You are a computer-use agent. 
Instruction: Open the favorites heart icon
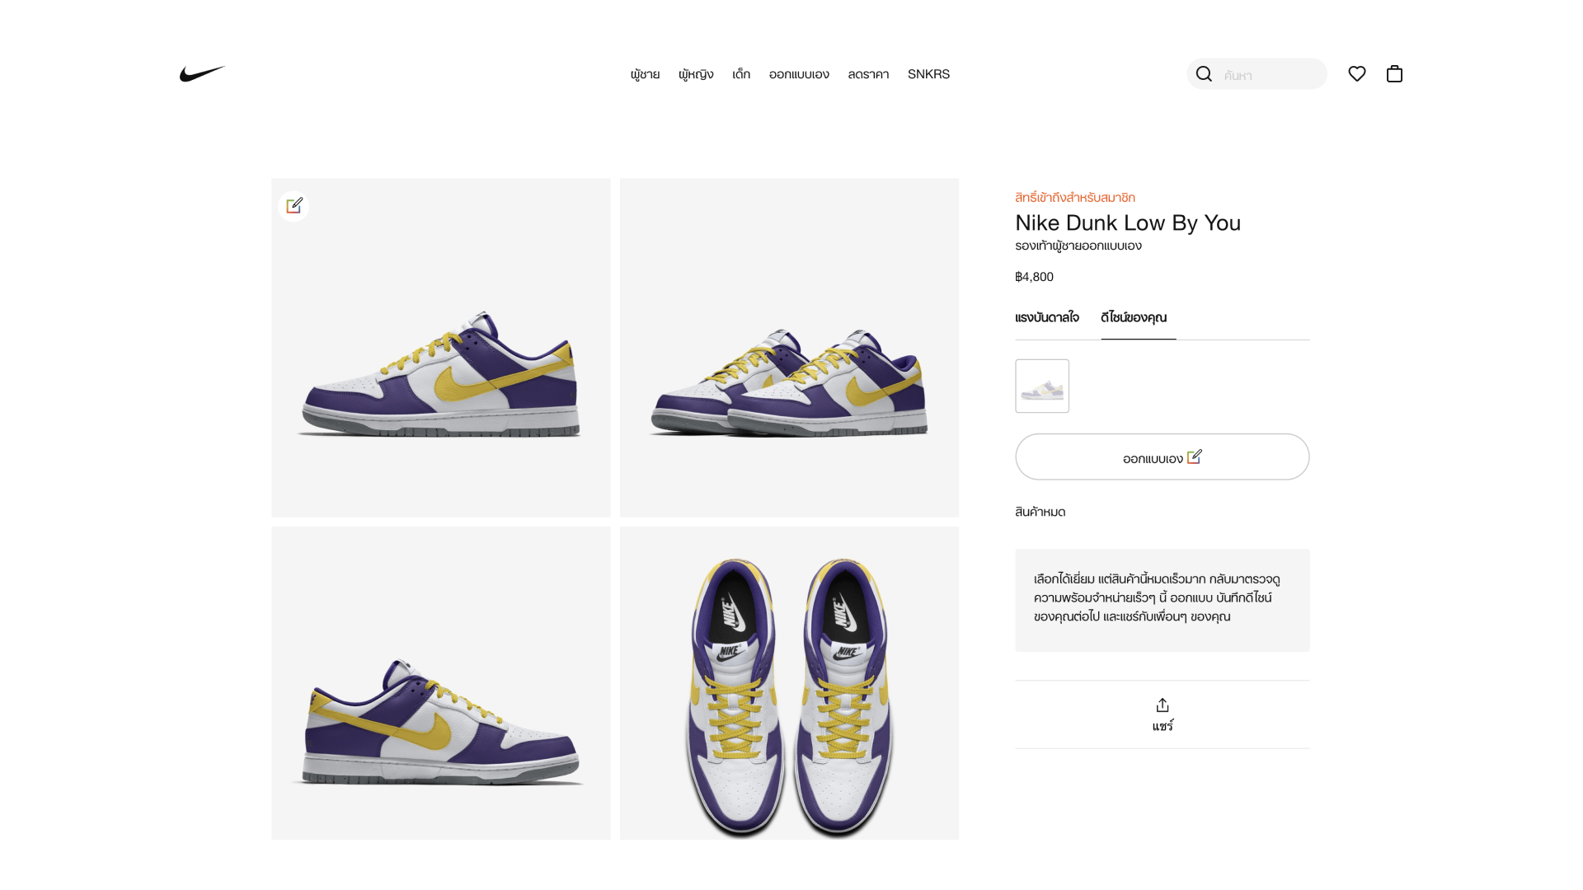pos(1357,74)
